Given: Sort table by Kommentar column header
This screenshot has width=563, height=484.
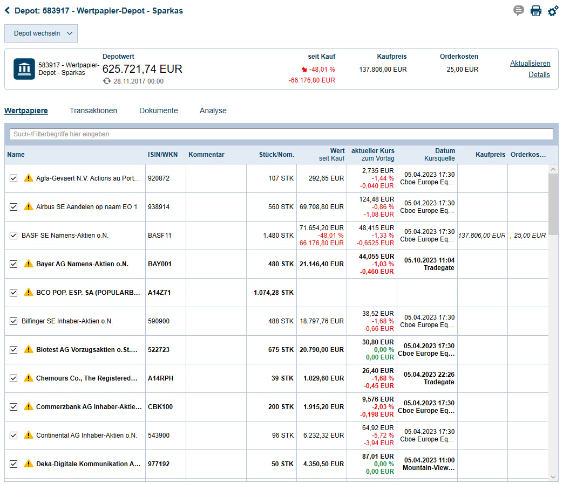Looking at the screenshot, I should click(206, 155).
